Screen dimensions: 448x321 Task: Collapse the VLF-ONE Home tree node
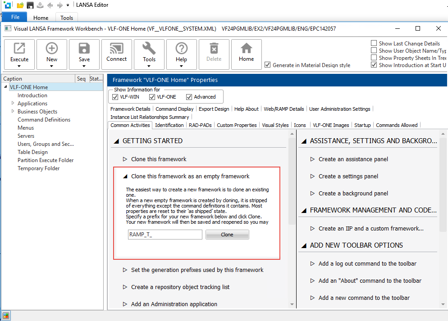(6, 86)
